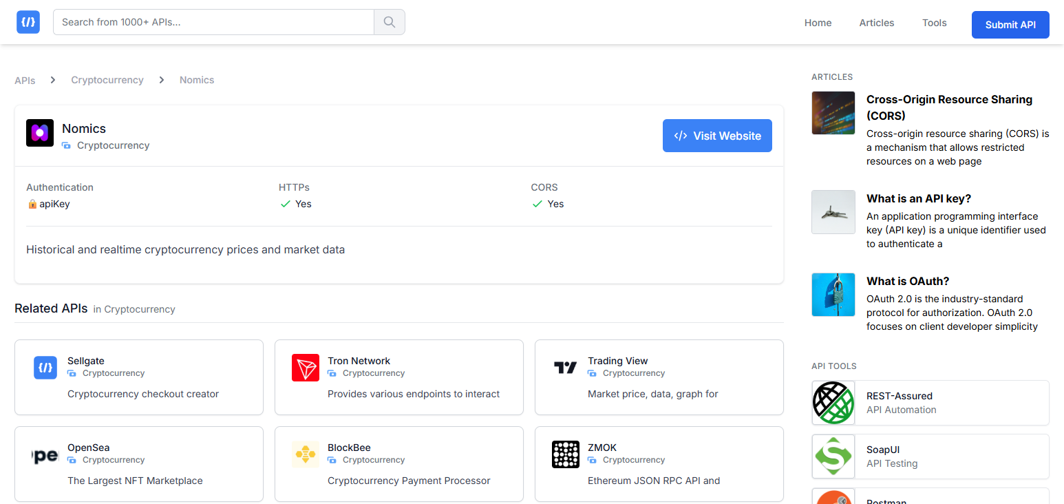Click the Cryptocurrency label under Nomics title
The height and width of the screenshot is (504, 1064).
[114, 145]
